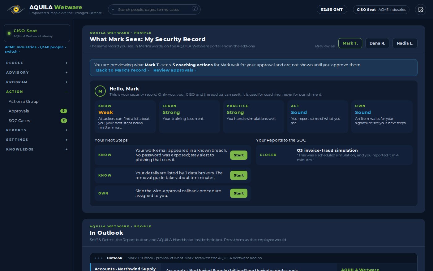Viewport: 433px width, 271px height.
Task: Open the OWN Sound status card
Action: pyautogui.click(x=382, y=117)
